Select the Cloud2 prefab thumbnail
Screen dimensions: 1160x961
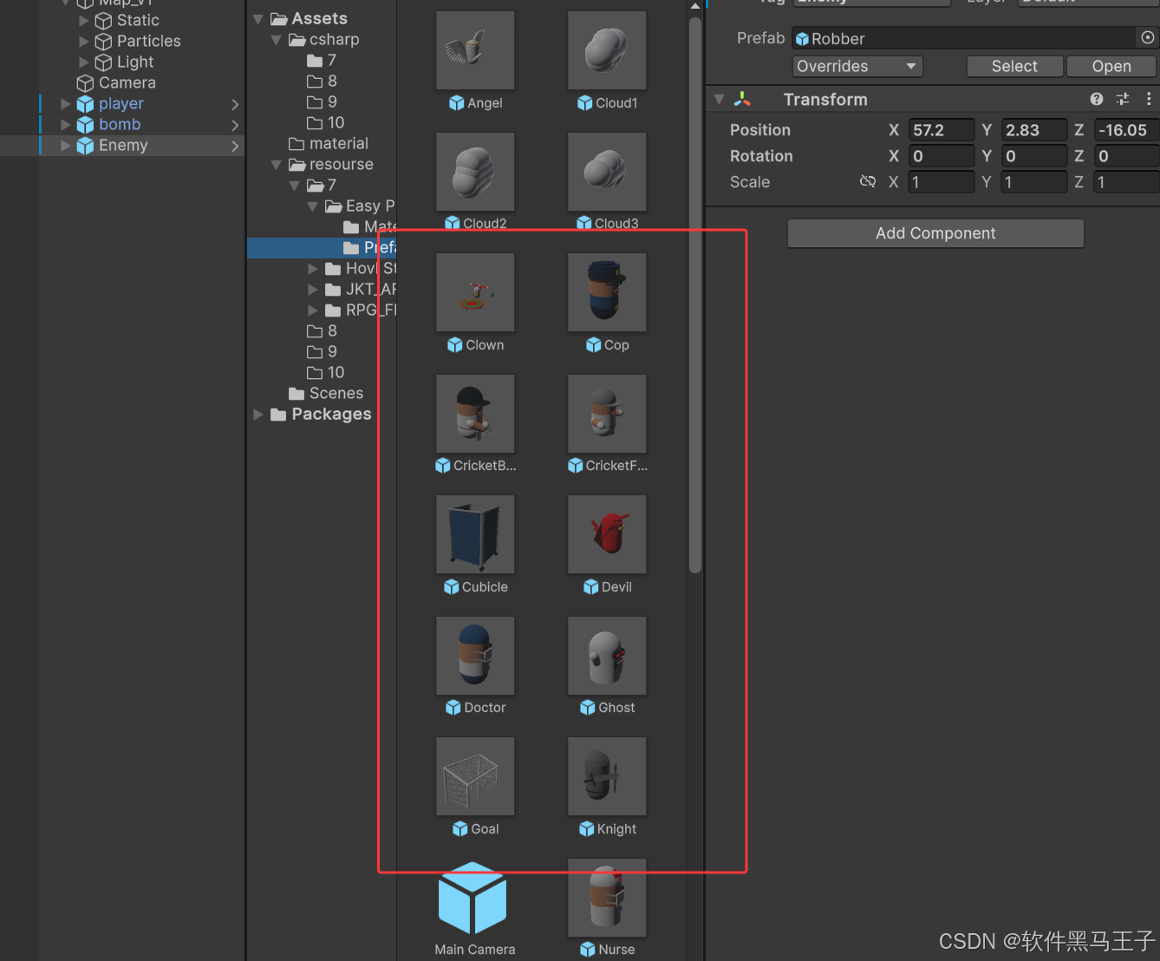[x=475, y=171]
